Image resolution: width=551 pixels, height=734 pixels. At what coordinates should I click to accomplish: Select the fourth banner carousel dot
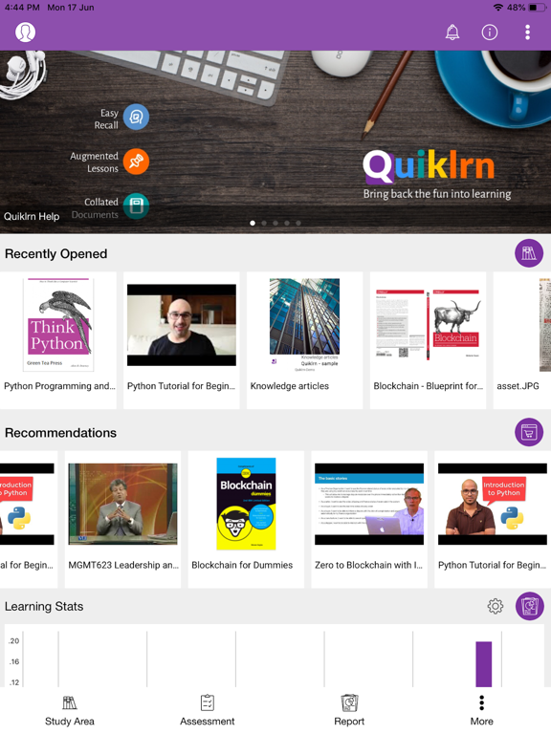coord(287,224)
